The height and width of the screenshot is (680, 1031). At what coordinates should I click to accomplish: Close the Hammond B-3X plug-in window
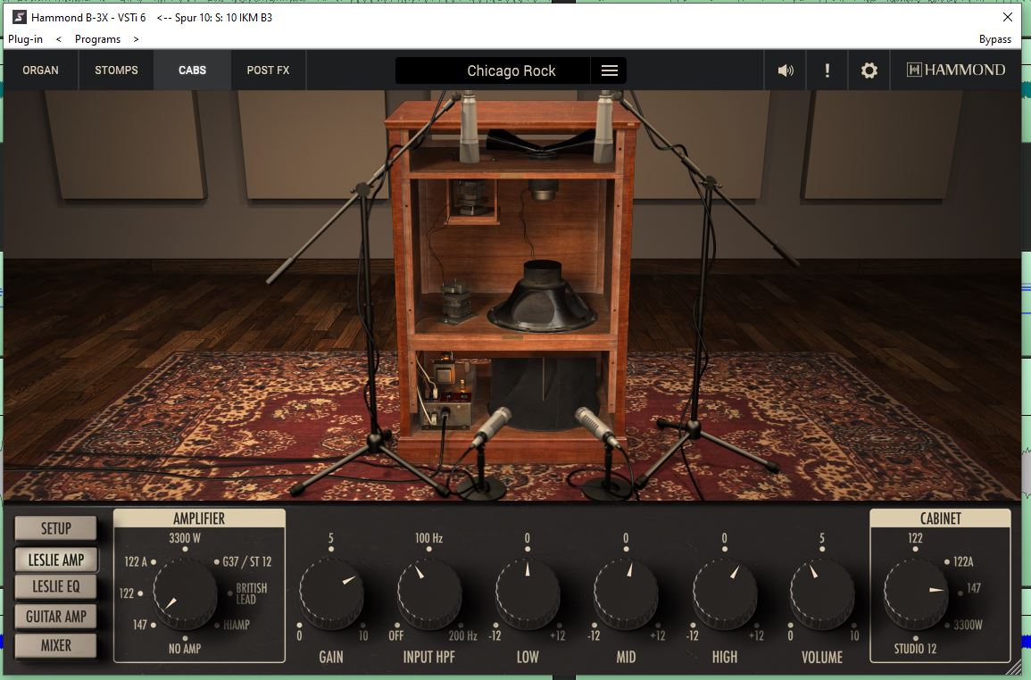(1007, 17)
